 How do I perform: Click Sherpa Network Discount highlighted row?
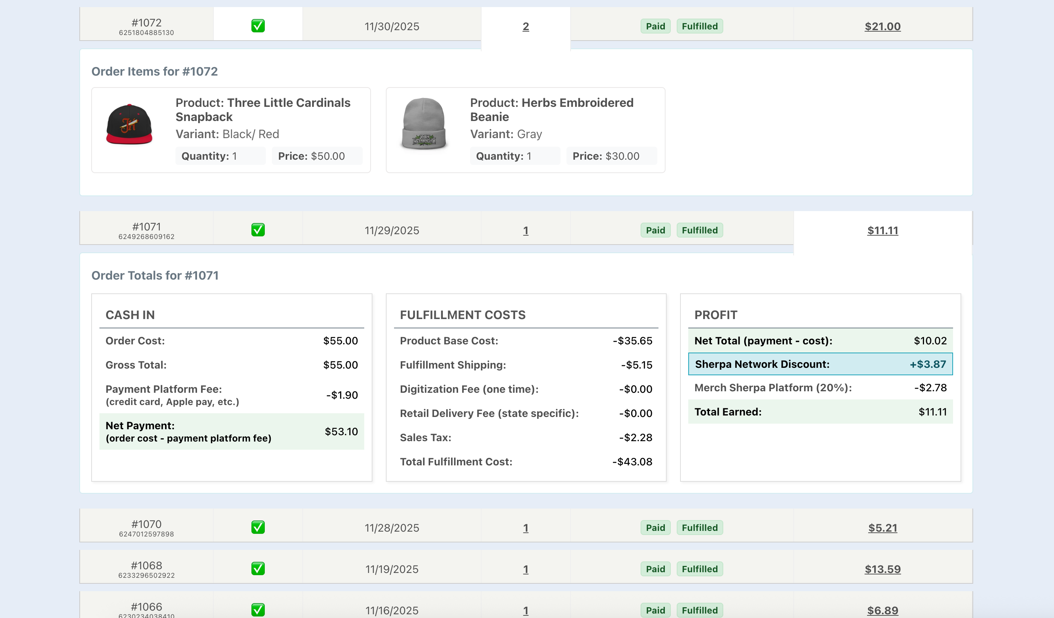point(820,364)
